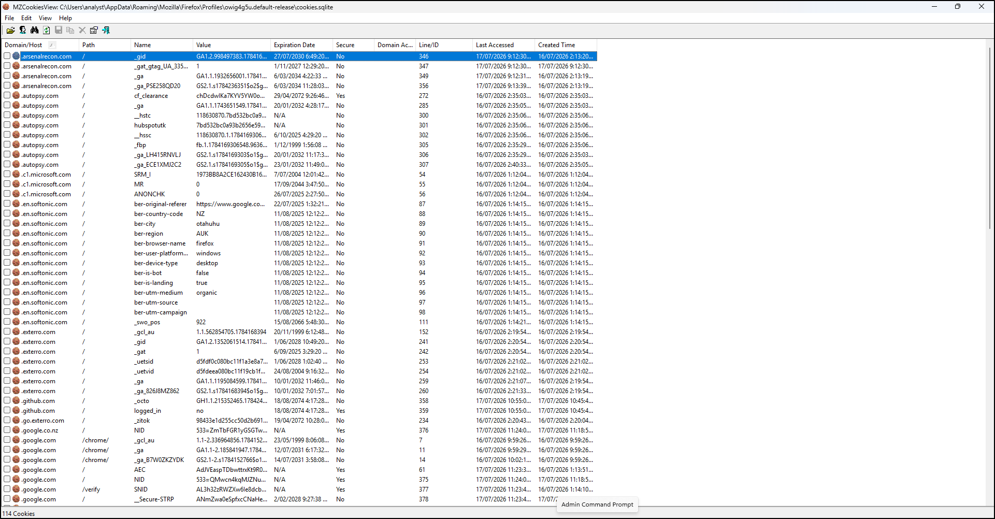Click the Admin Command Prompt tooltip

click(x=597, y=504)
